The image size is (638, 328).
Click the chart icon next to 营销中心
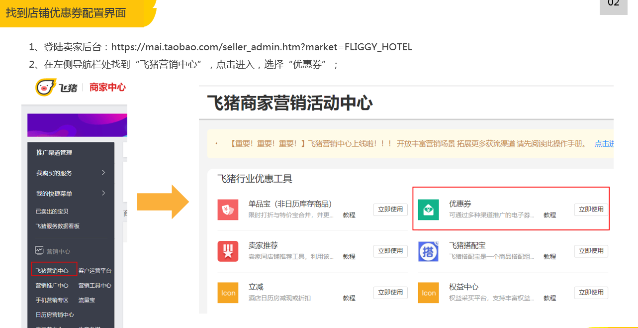[x=39, y=251]
